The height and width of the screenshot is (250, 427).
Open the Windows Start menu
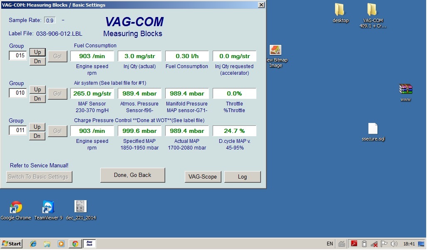(12, 244)
